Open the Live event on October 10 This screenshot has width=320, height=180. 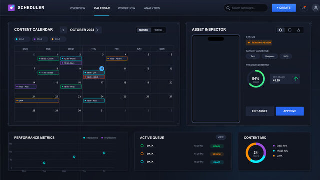point(94,73)
